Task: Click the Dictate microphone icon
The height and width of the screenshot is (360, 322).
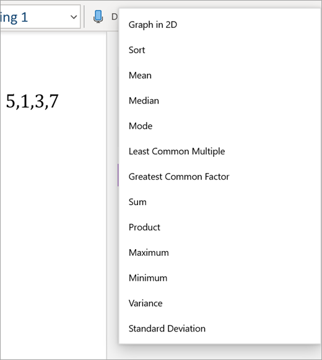Action: 98,17
